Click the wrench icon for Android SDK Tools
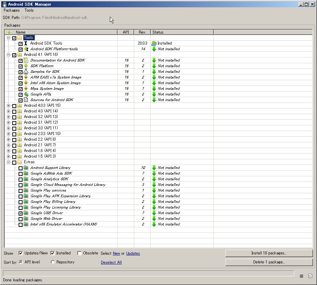317x285 pixels. point(26,43)
